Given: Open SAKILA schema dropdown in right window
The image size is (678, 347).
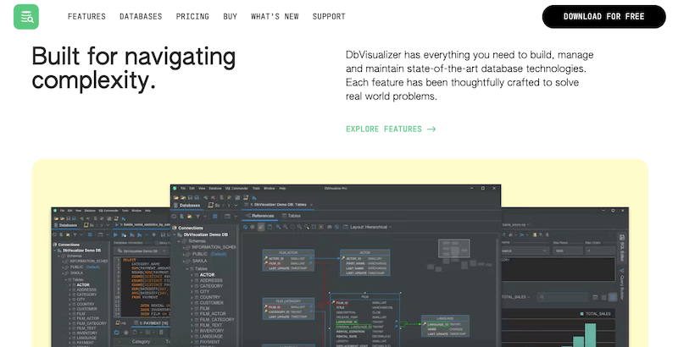Looking at the screenshot, I should (x=525, y=251).
